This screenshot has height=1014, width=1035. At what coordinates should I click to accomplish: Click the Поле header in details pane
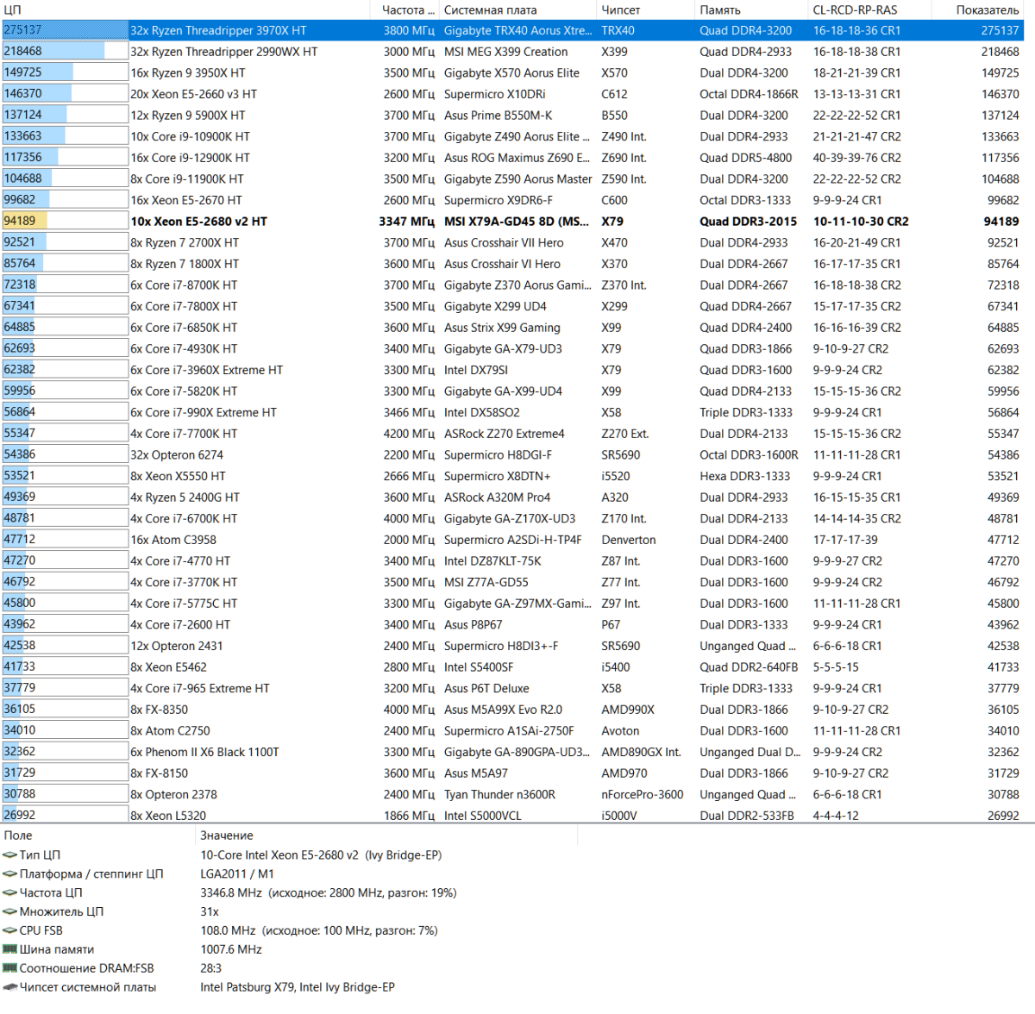tap(98, 836)
